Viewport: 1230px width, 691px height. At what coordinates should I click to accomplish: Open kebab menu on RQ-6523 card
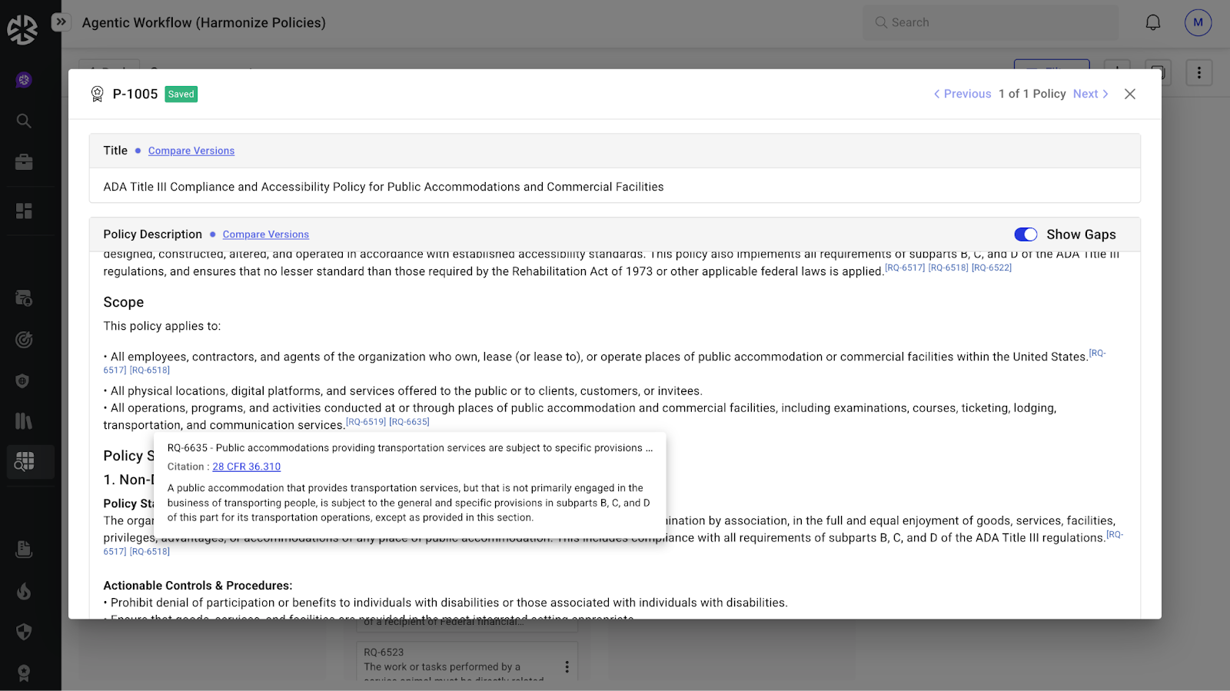(x=567, y=666)
